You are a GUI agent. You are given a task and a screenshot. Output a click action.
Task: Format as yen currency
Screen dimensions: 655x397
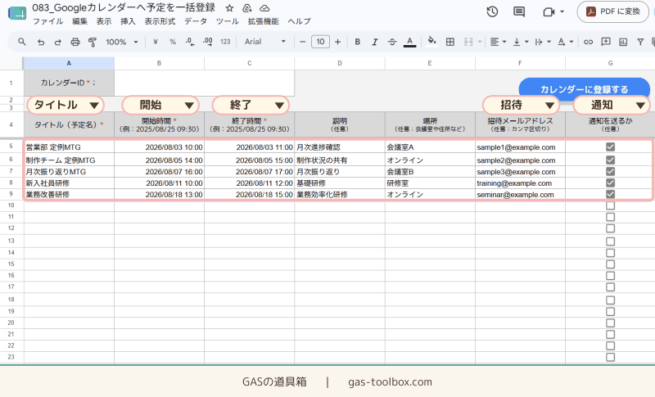pyautogui.click(x=156, y=42)
